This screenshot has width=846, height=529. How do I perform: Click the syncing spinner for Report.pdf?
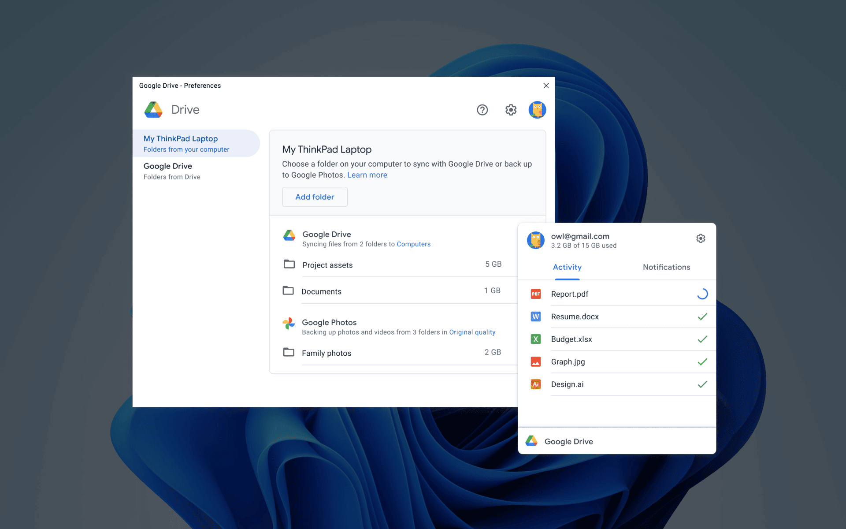pyautogui.click(x=702, y=294)
